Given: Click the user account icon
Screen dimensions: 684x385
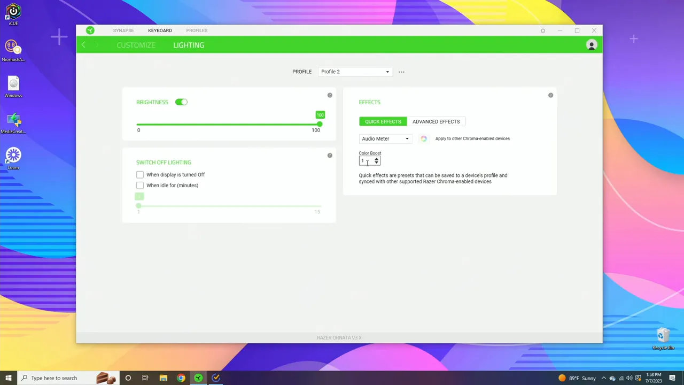Looking at the screenshot, I should [x=591, y=45].
